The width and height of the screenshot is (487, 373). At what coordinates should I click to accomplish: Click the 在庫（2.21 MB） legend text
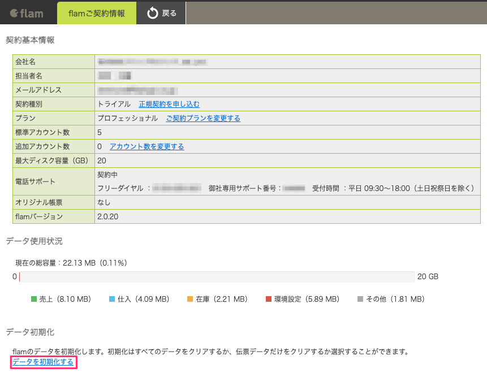click(x=222, y=299)
